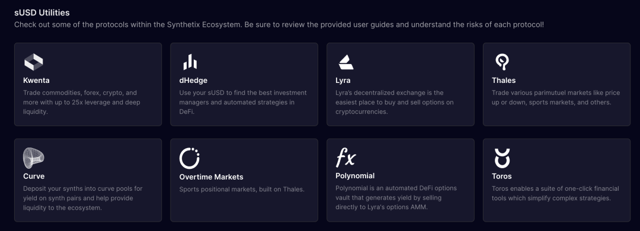
Task: Click the Kwenta cube logo icon
Action: [33, 62]
